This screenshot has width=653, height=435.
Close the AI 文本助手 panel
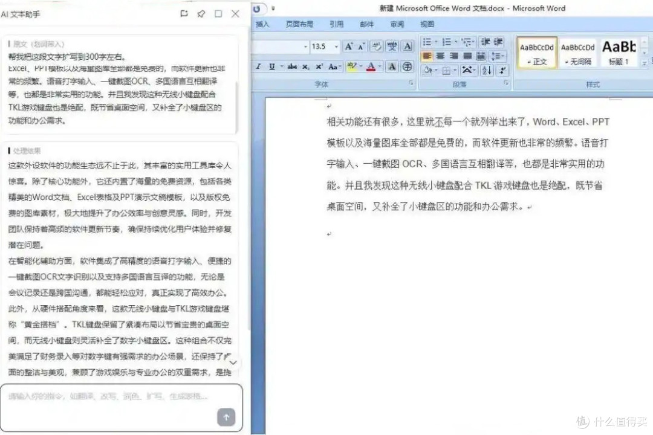[x=235, y=14]
